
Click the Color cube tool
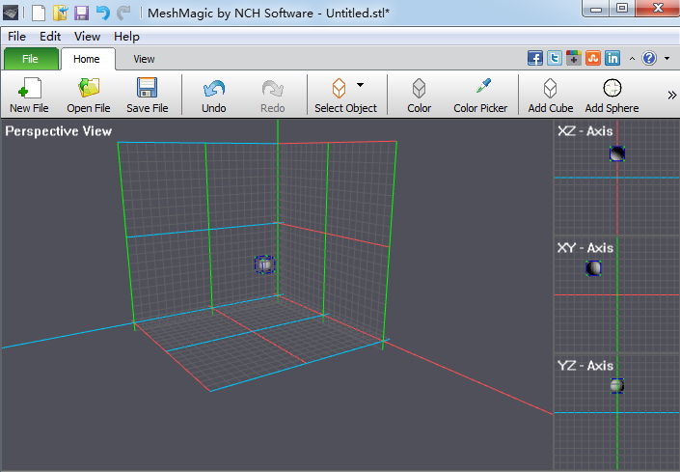[x=419, y=88]
